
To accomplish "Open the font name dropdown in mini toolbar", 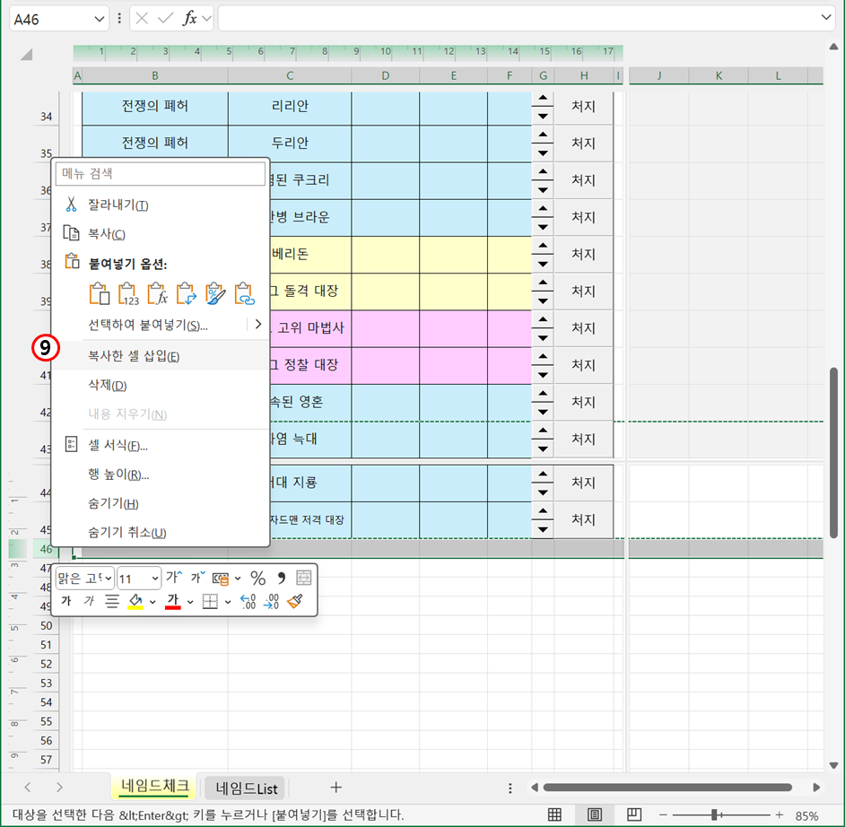I will [109, 579].
